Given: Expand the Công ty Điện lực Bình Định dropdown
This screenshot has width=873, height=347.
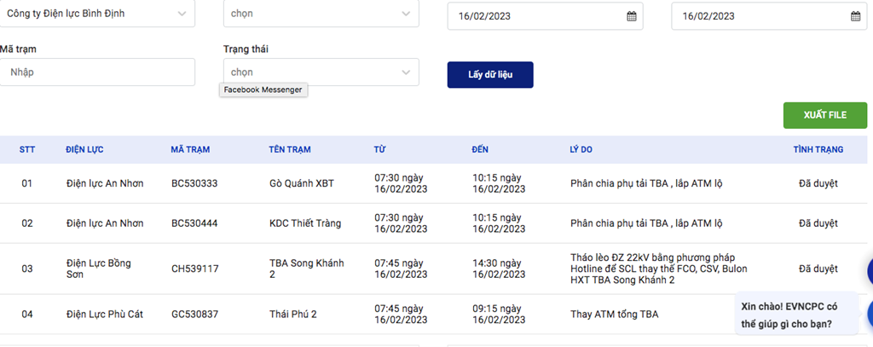Looking at the screenshot, I should click(182, 14).
